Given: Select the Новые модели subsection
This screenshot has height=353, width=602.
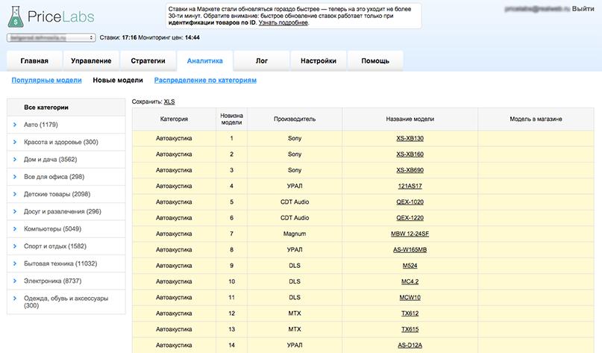Looking at the screenshot, I should tap(118, 81).
